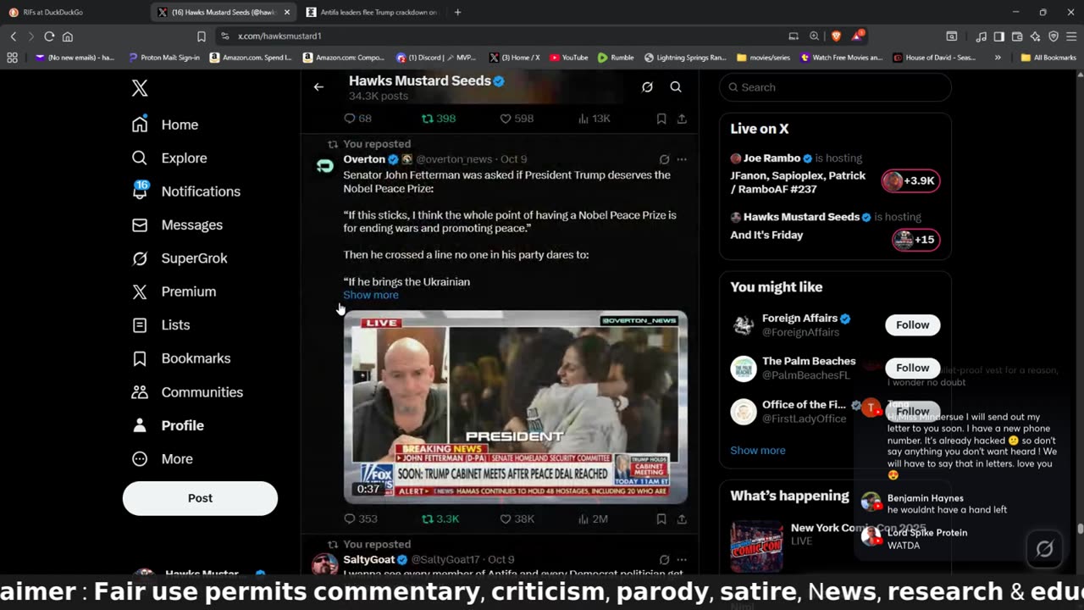Expand hidden bookmarks with the chevron
Viewport: 1084px width, 610px height.
click(998, 58)
